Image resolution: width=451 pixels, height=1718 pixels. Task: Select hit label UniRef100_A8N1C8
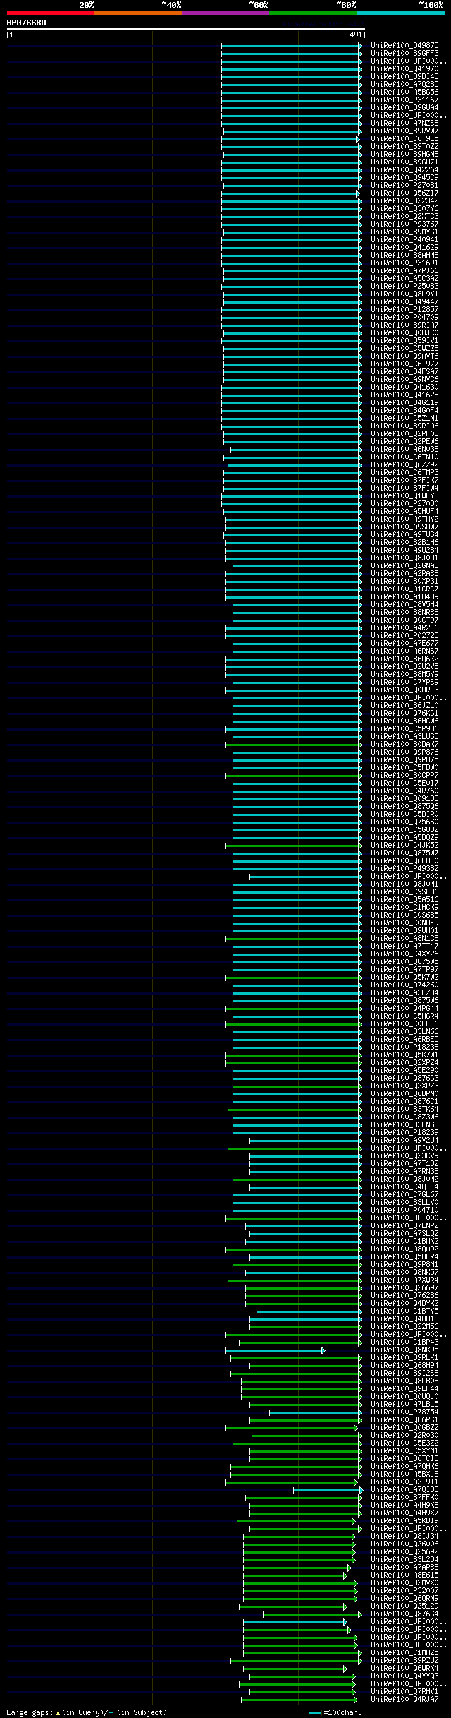point(404,938)
